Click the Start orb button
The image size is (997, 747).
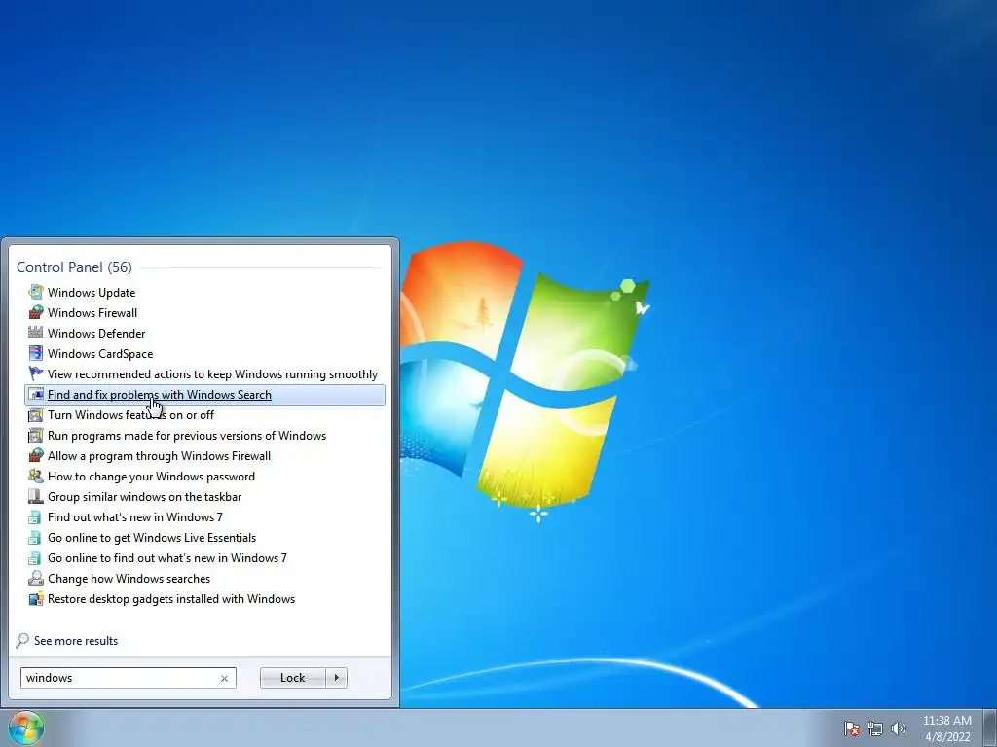click(x=26, y=728)
